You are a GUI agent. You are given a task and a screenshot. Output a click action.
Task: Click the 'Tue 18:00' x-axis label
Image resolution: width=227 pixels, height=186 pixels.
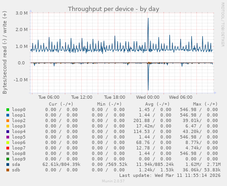pyautogui.click(x=115, y=97)
